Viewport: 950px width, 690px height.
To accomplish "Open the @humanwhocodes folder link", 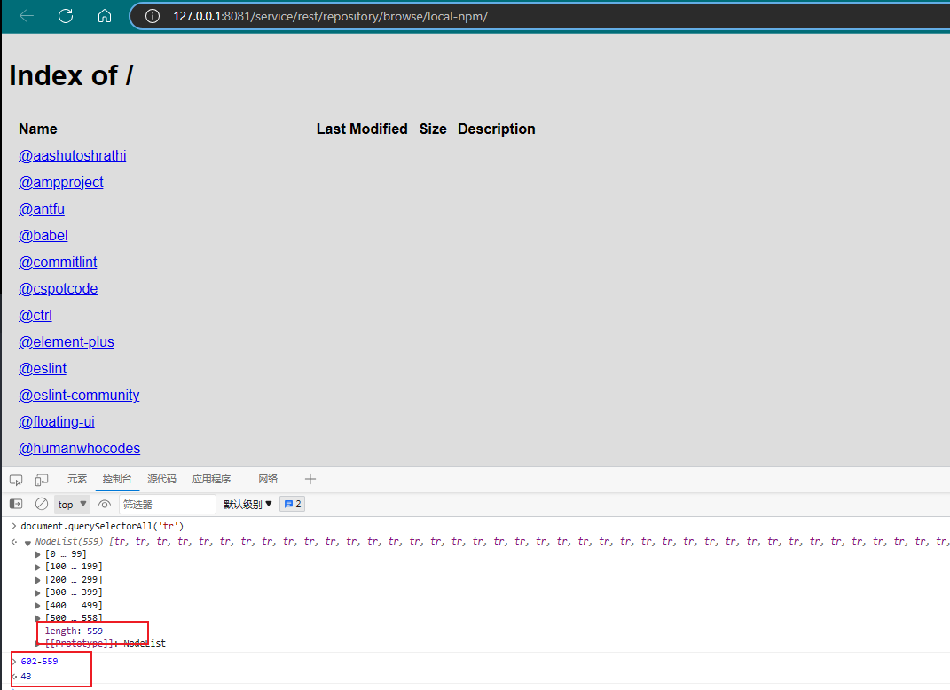I will click(x=79, y=449).
